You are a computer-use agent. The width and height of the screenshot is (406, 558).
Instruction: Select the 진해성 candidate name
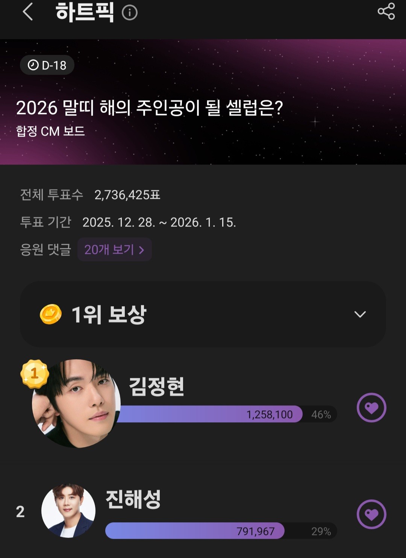(133, 499)
